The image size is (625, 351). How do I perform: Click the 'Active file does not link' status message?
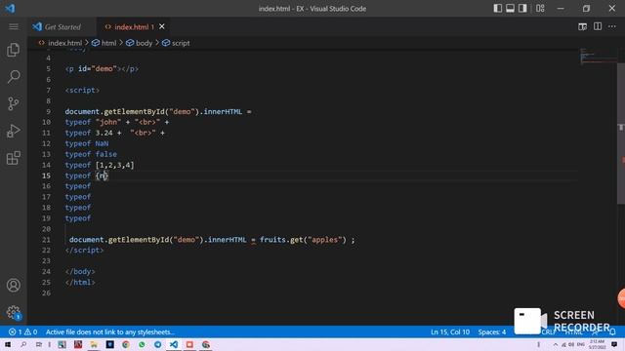(110, 331)
